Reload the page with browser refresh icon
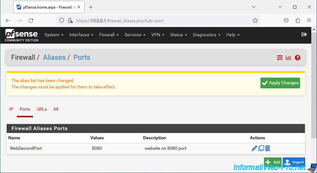 tap(31, 20)
